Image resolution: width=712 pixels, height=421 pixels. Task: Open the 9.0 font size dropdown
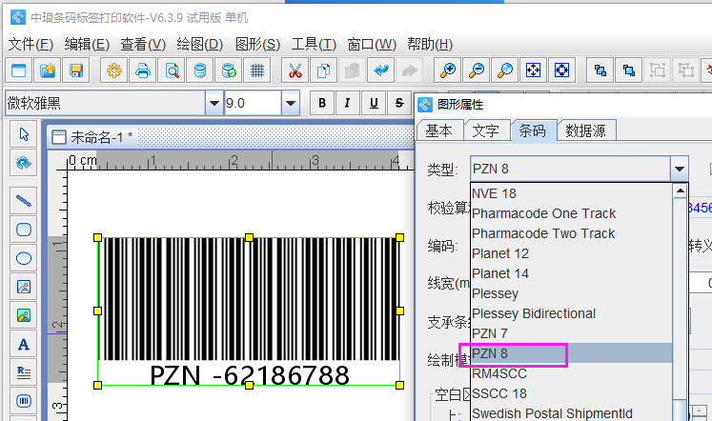[289, 103]
